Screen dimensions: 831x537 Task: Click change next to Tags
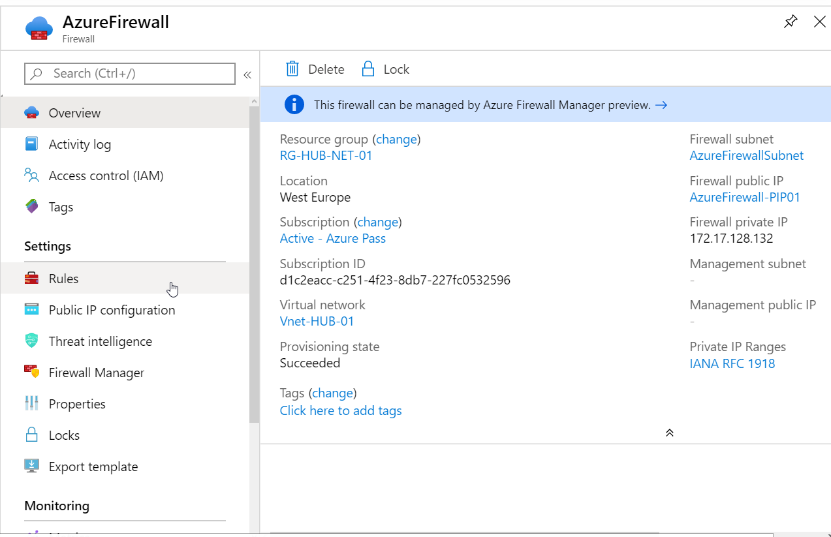coord(333,393)
